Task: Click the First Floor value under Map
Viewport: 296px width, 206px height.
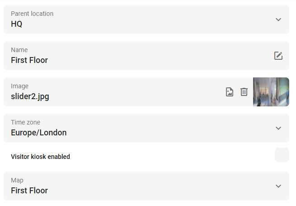Action: (x=29, y=191)
